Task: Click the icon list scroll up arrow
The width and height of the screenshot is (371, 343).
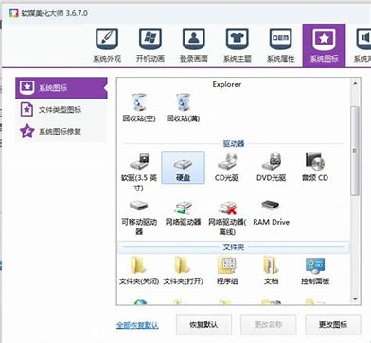Action: click(x=355, y=83)
